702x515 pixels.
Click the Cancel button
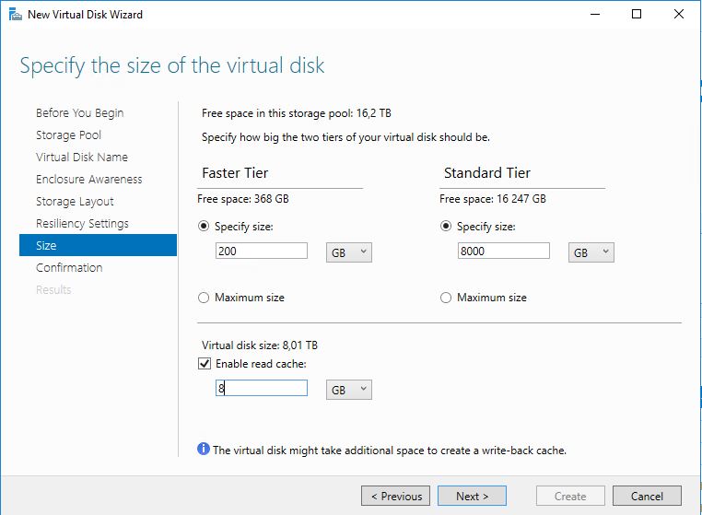647,496
